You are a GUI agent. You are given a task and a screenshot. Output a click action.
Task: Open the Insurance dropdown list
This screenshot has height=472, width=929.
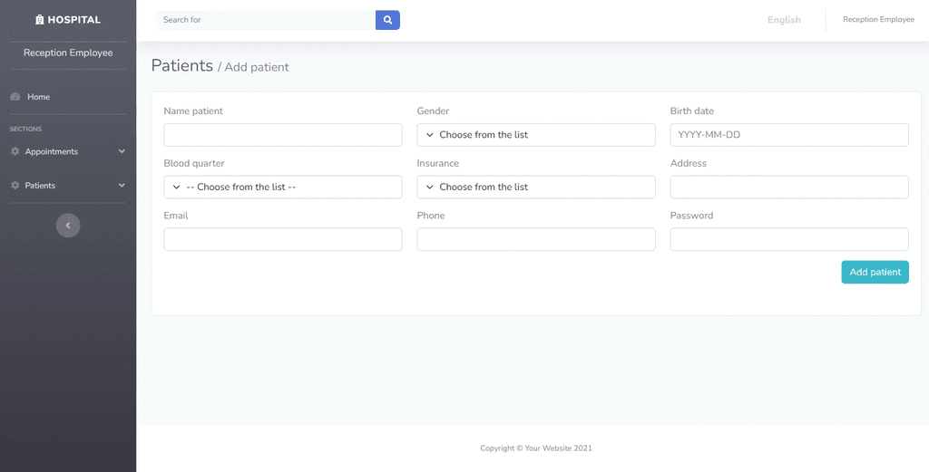(x=536, y=187)
